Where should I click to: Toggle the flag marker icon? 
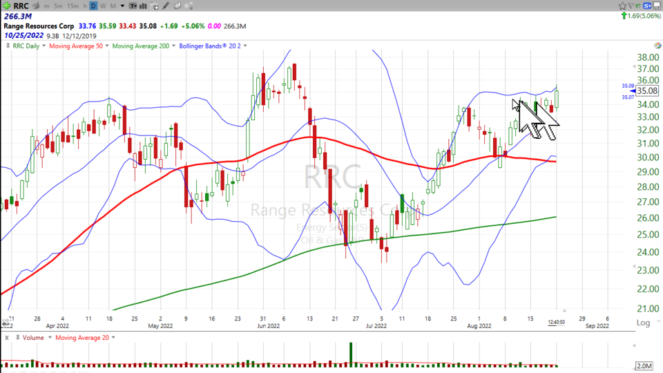click(631, 6)
